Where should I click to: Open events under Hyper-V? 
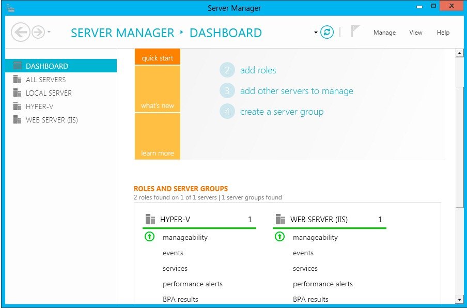173,253
